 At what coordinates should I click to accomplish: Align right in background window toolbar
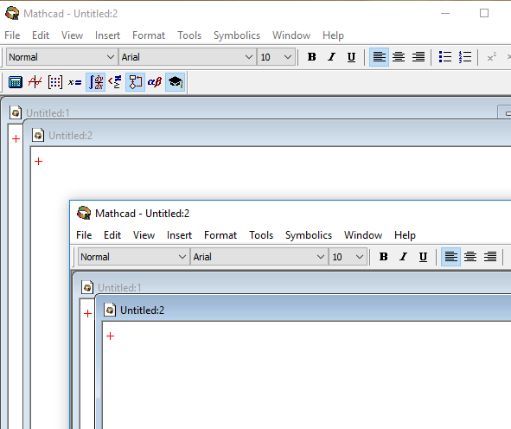coord(418,57)
